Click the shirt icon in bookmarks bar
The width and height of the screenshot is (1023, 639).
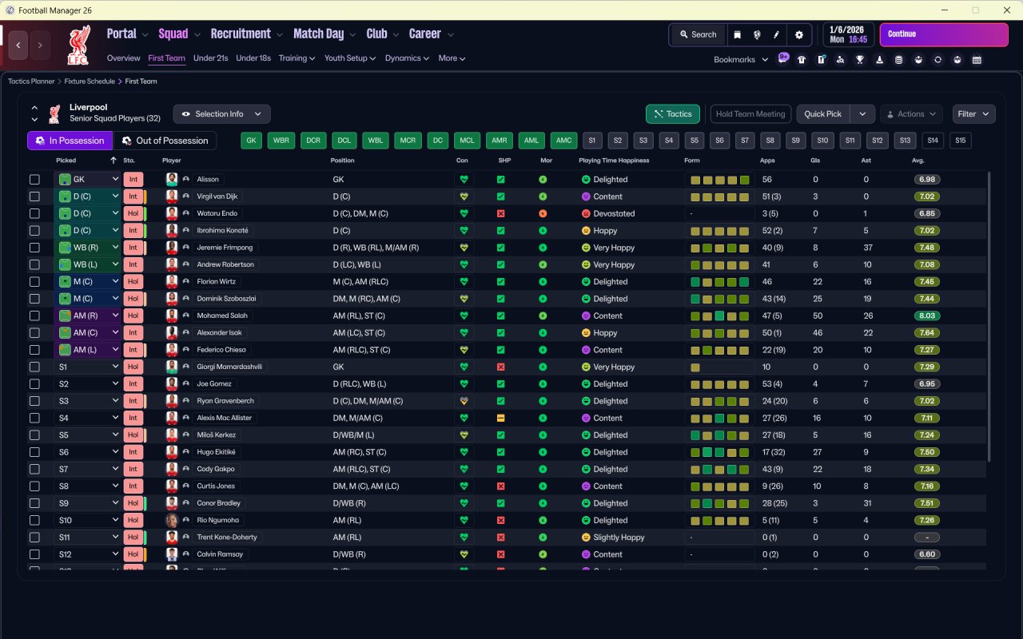pyautogui.click(x=802, y=60)
